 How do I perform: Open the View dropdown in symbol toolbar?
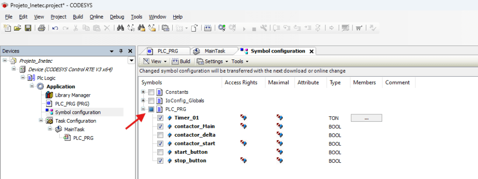tap(155, 61)
